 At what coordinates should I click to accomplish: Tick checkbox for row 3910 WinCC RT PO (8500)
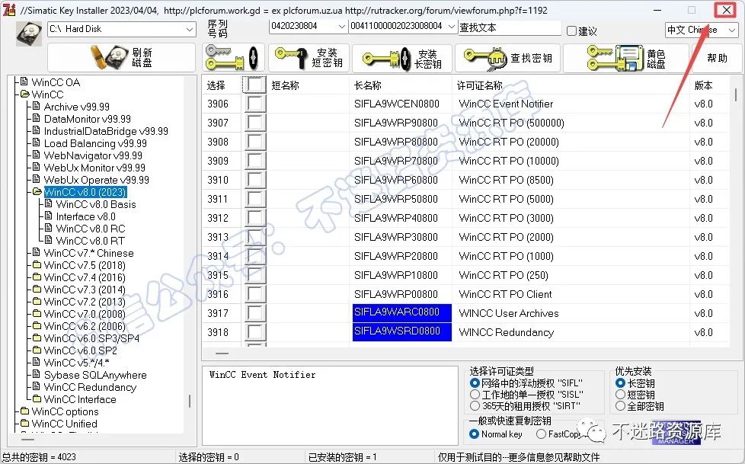pos(254,180)
